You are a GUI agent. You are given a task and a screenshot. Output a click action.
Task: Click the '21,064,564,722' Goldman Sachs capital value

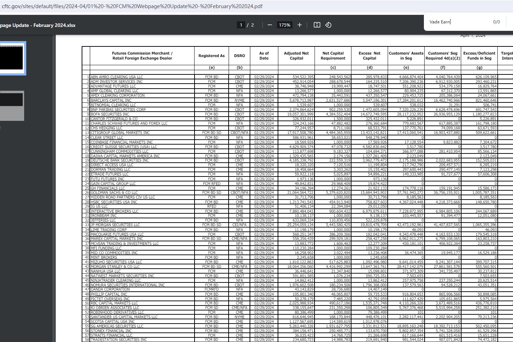[x=300, y=192]
